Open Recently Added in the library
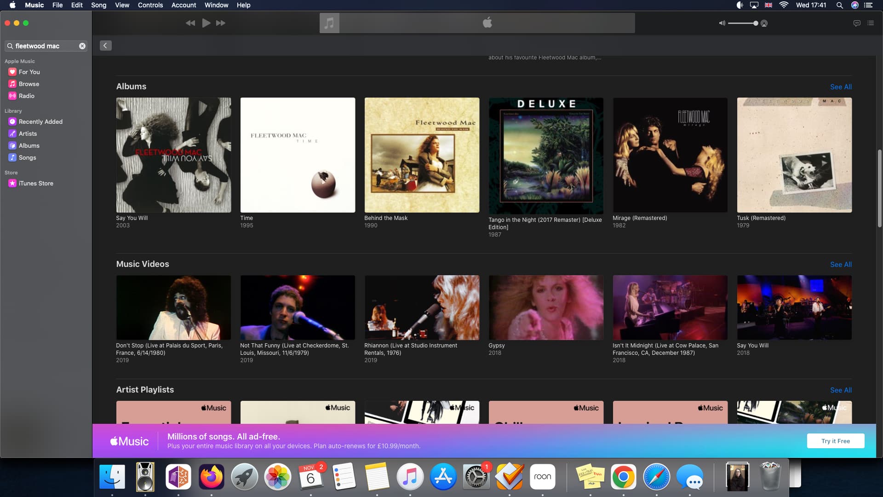This screenshot has height=497, width=883. point(40,121)
